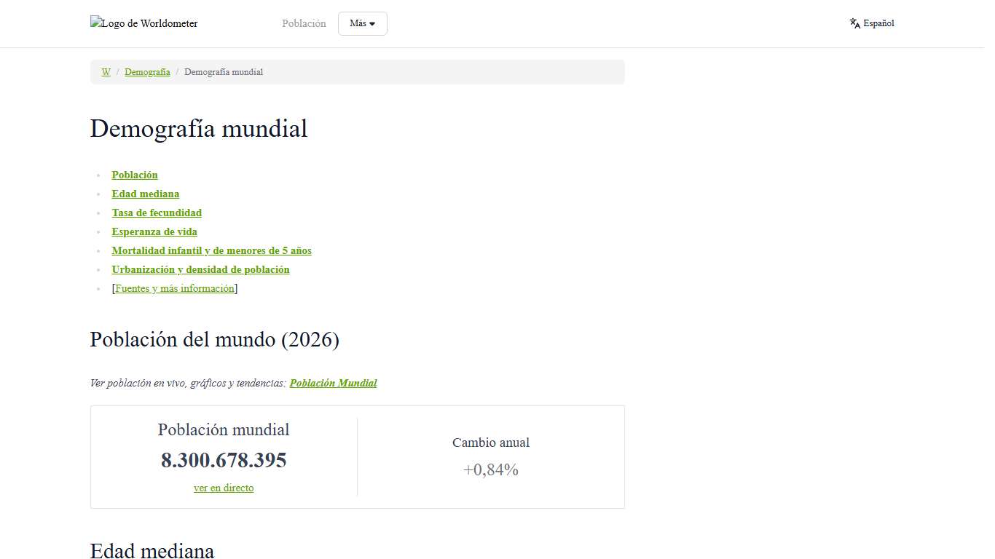Viewport: 995px width, 559px height.
Task: Click the +0,84% annual change value
Action: click(x=491, y=469)
